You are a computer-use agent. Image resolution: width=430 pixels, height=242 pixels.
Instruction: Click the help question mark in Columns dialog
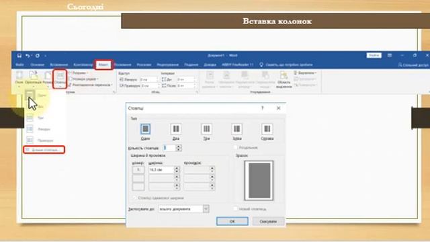pos(263,108)
